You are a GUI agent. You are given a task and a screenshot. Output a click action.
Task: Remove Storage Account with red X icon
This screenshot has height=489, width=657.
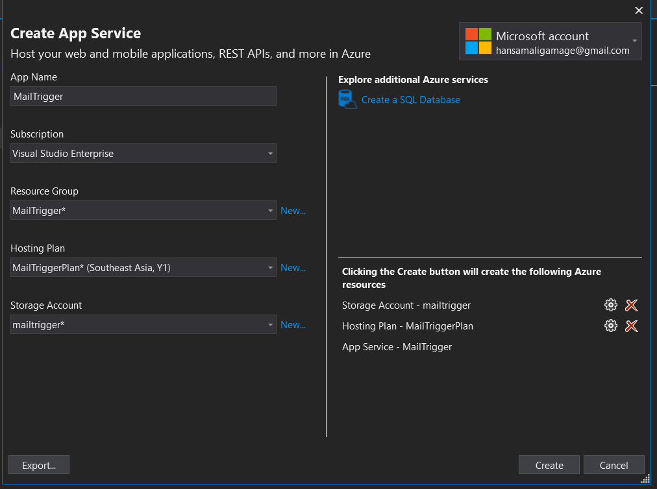click(631, 305)
